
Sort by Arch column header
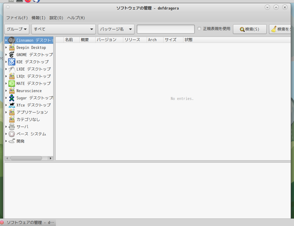(155, 40)
